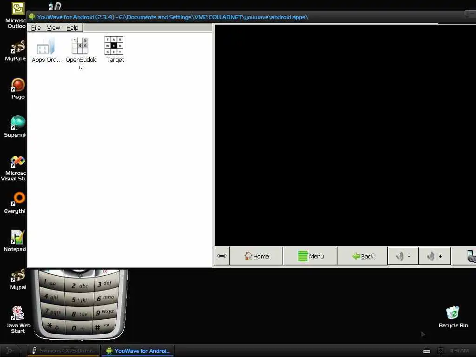
Task: Open the Mypal desktop shortcut
Action: click(18, 279)
